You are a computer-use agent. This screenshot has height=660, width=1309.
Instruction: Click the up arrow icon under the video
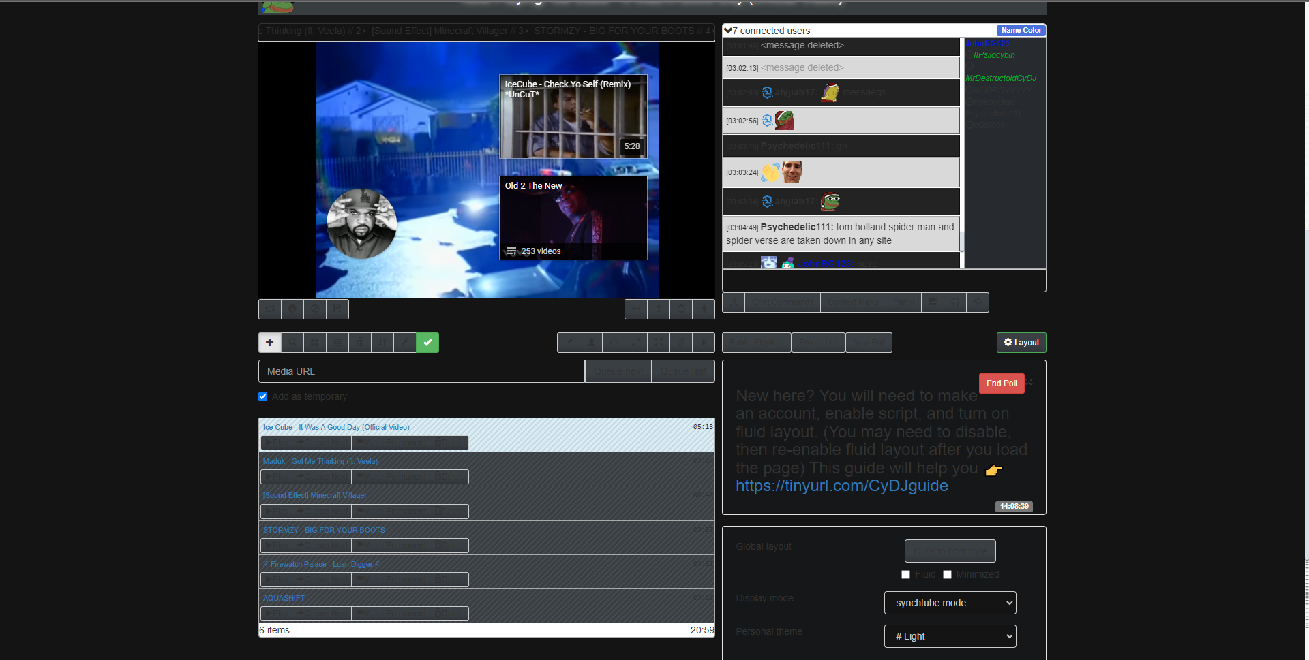click(x=704, y=309)
